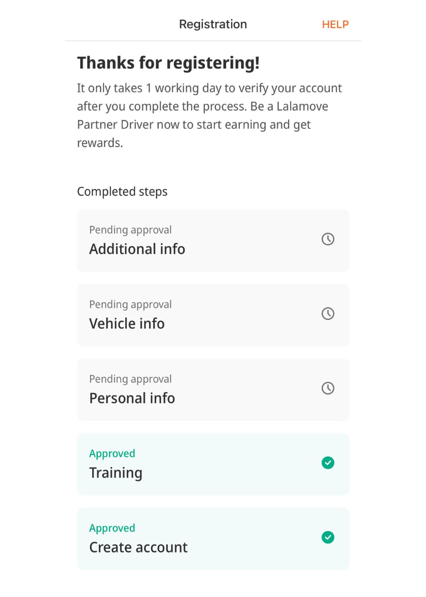This screenshot has width=426, height=597.
Task: Click Pending approval label above Additional info
Action: pos(130,230)
